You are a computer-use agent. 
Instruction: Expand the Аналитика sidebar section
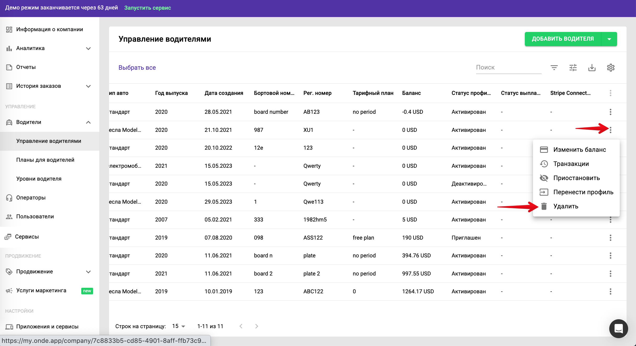pos(88,48)
